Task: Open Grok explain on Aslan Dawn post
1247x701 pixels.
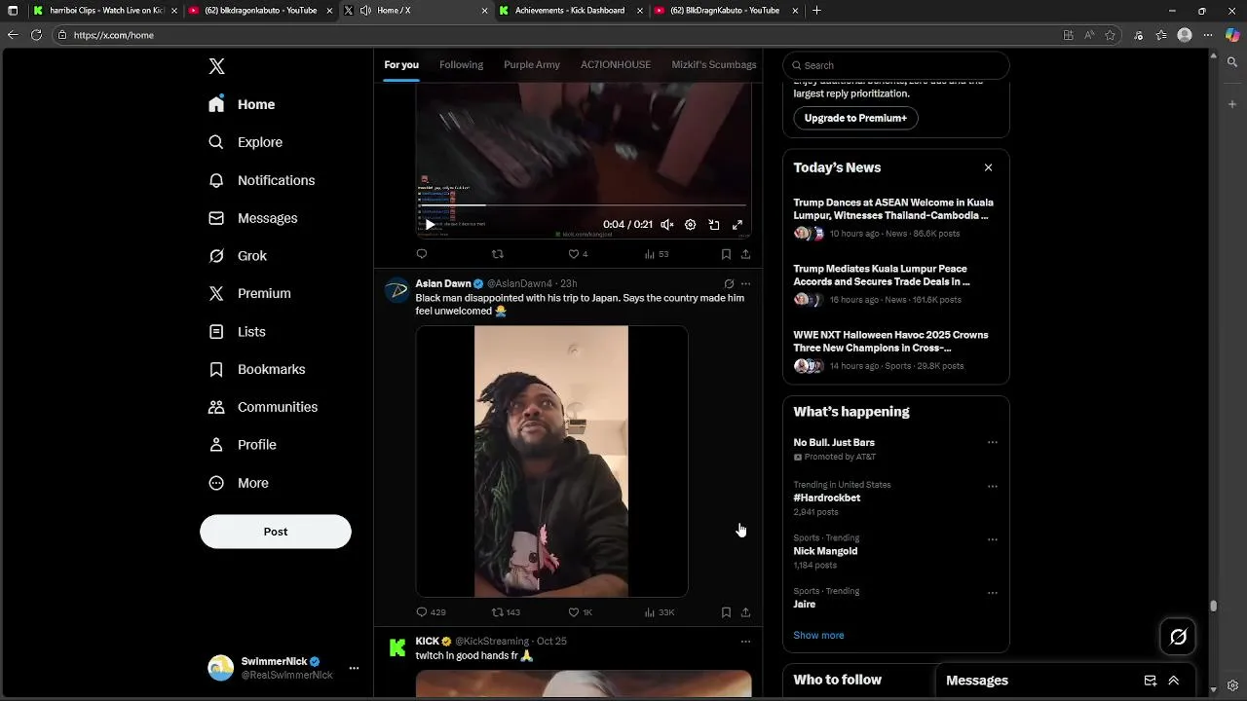Action: coord(729,284)
